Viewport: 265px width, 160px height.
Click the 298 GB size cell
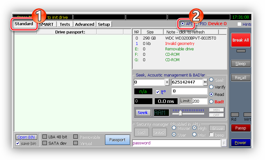pyautogui.click(x=149, y=38)
